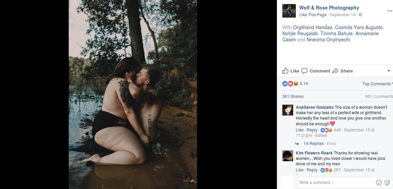This screenshot has width=393, height=189.
Task: Open tagged profile Orgilhand Handaa
Action: pyautogui.click(x=313, y=27)
